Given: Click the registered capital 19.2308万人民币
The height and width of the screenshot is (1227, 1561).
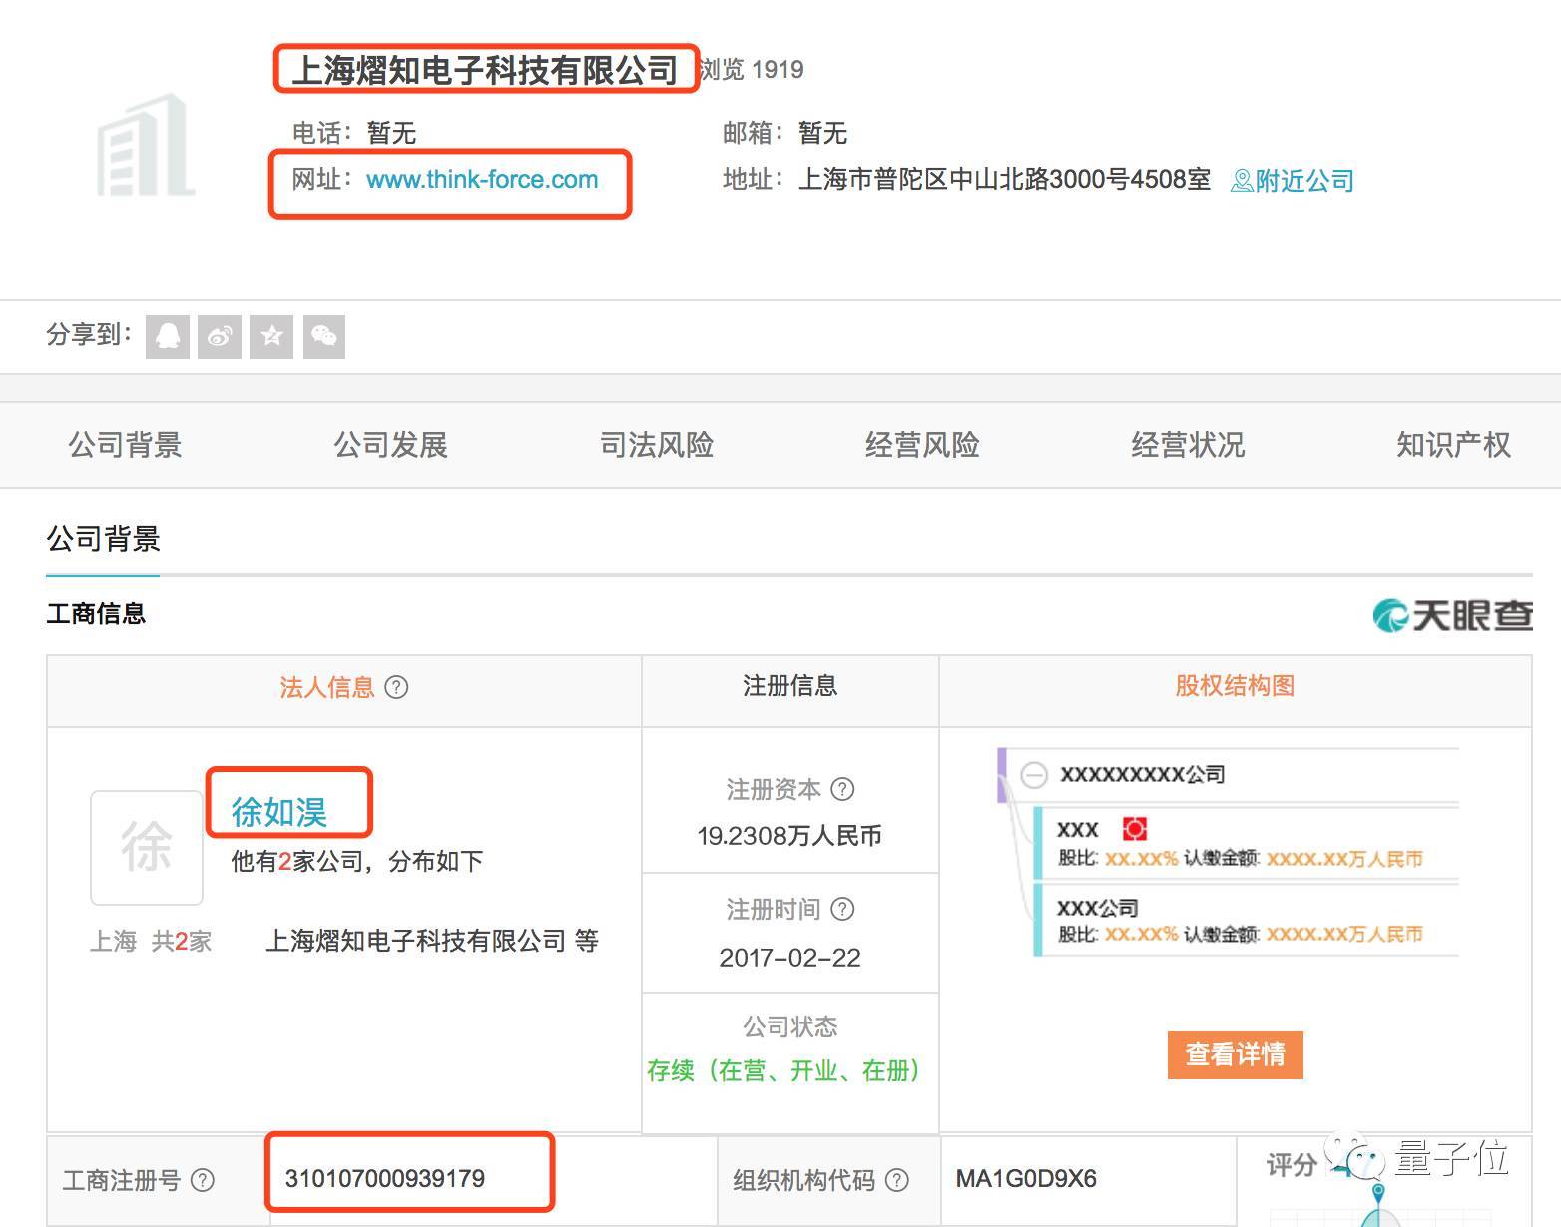Looking at the screenshot, I should (x=788, y=836).
